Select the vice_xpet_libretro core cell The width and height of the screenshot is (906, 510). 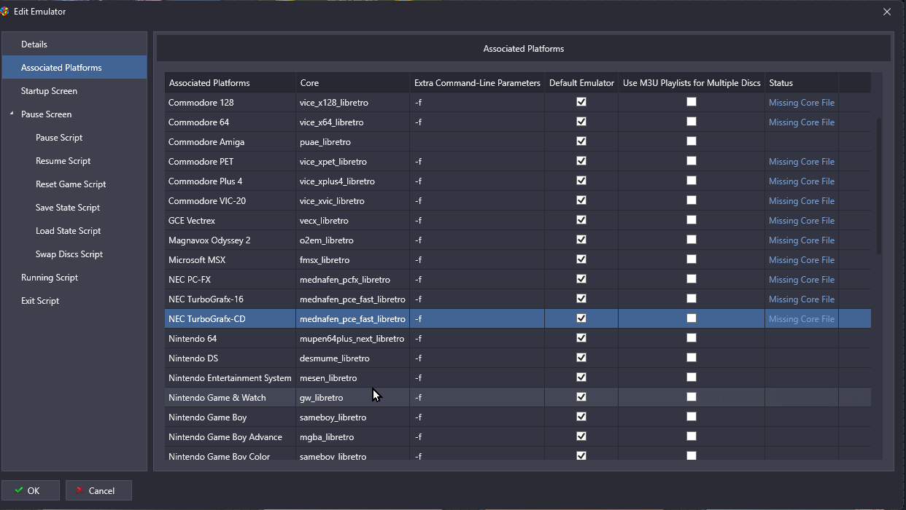[x=352, y=162]
